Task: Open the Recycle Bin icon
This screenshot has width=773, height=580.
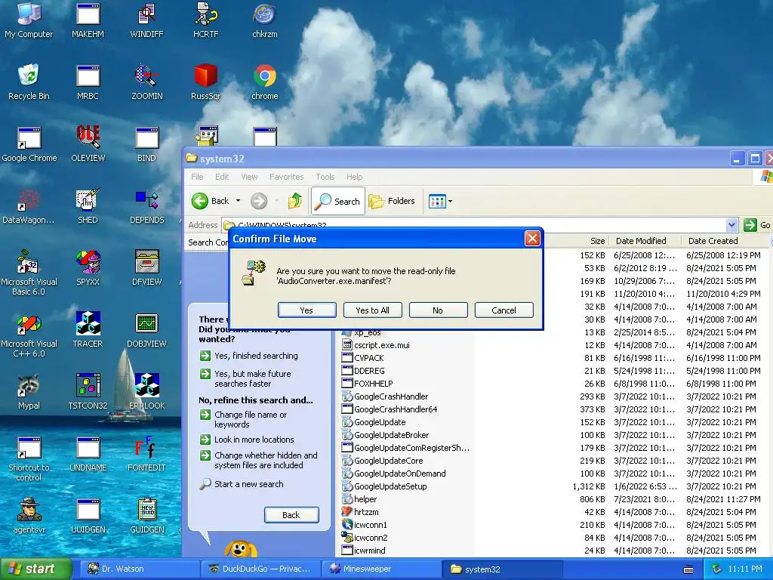Action: pyautogui.click(x=29, y=82)
